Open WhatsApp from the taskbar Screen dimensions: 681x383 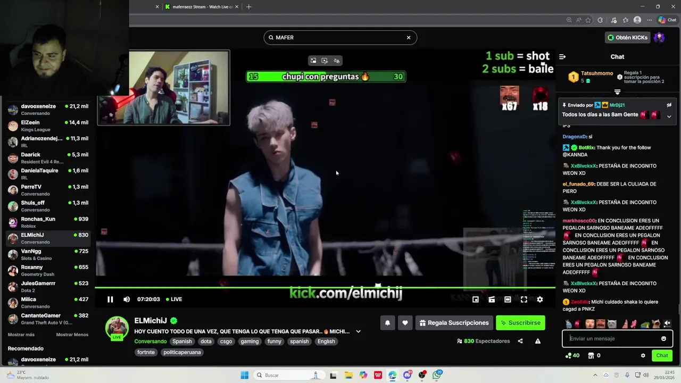click(437, 375)
